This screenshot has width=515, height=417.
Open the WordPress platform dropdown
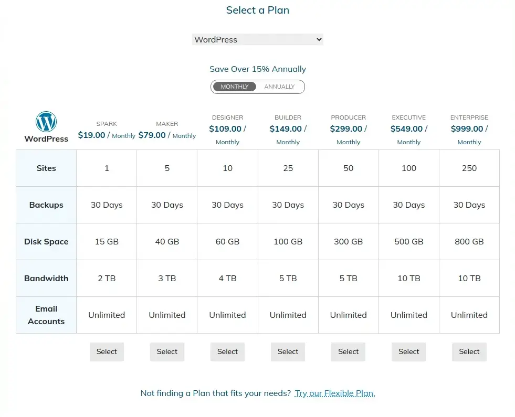click(x=257, y=39)
